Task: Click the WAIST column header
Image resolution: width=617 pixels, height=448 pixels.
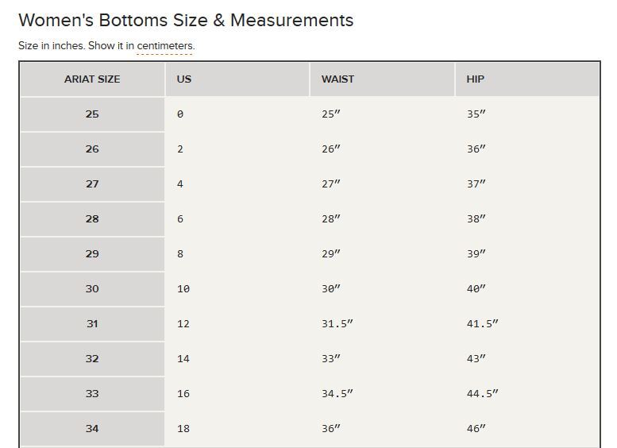Action: pyautogui.click(x=382, y=79)
